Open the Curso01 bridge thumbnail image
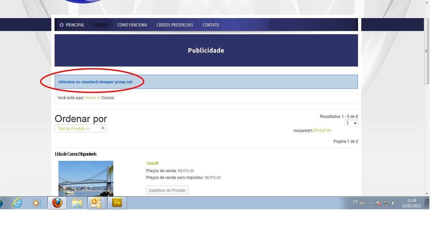The width and height of the screenshot is (441, 248). 86,179
